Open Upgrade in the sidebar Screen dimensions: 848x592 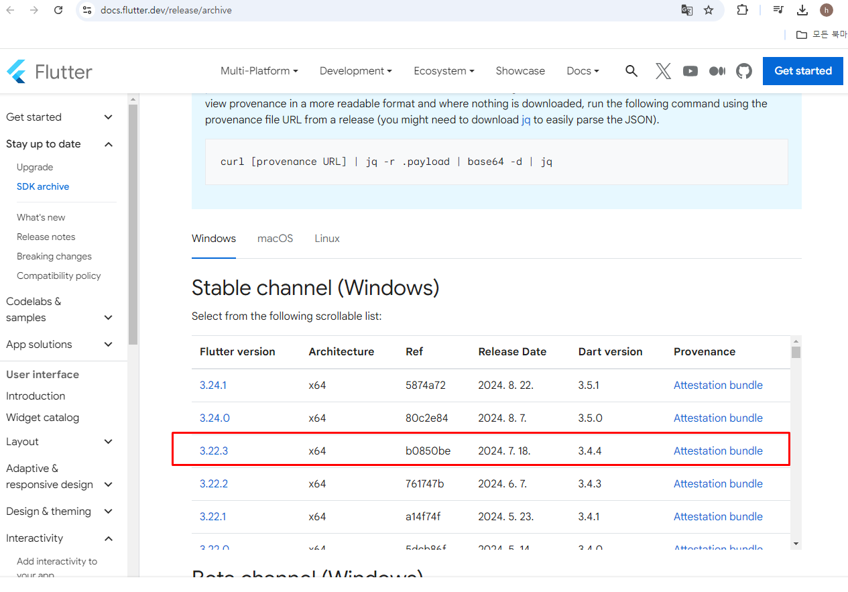[x=35, y=168]
